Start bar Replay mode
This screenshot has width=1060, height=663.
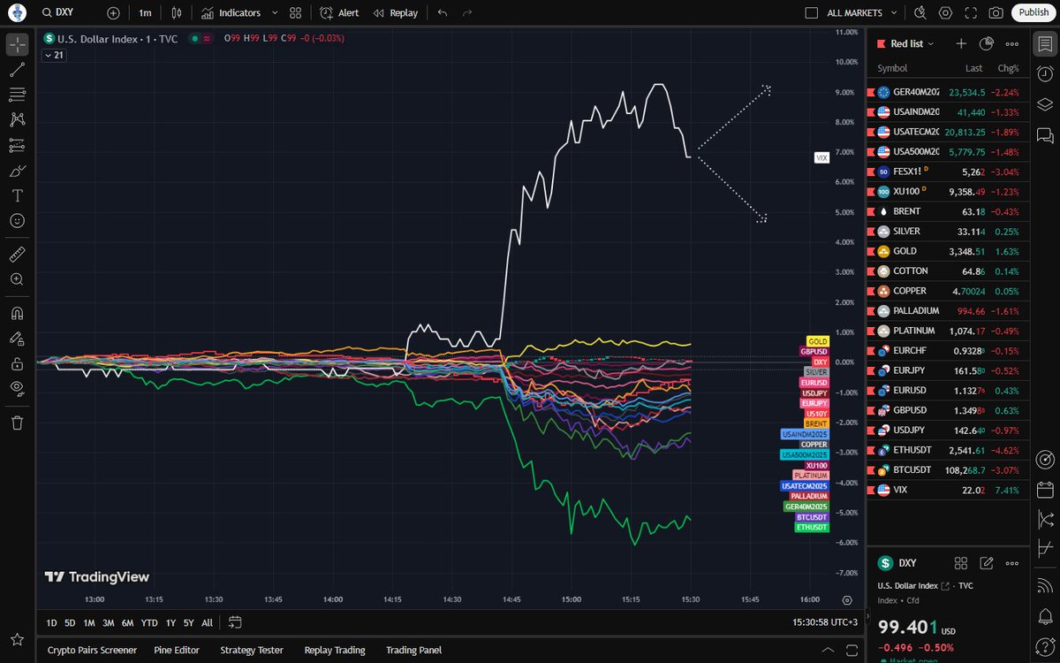(x=396, y=13)
